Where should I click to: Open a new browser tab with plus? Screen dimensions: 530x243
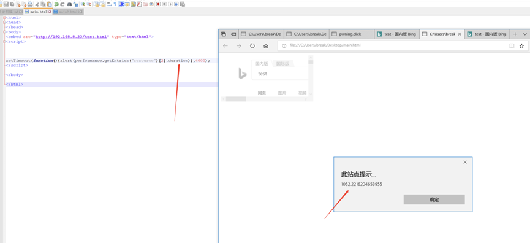click(x=515, y=34)
